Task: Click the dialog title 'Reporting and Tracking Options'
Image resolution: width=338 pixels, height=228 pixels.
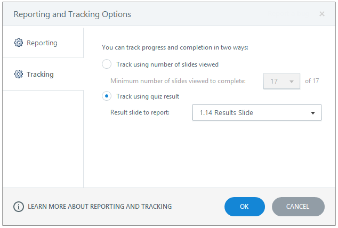Action: pyautogui.click(x=72, y=14)
